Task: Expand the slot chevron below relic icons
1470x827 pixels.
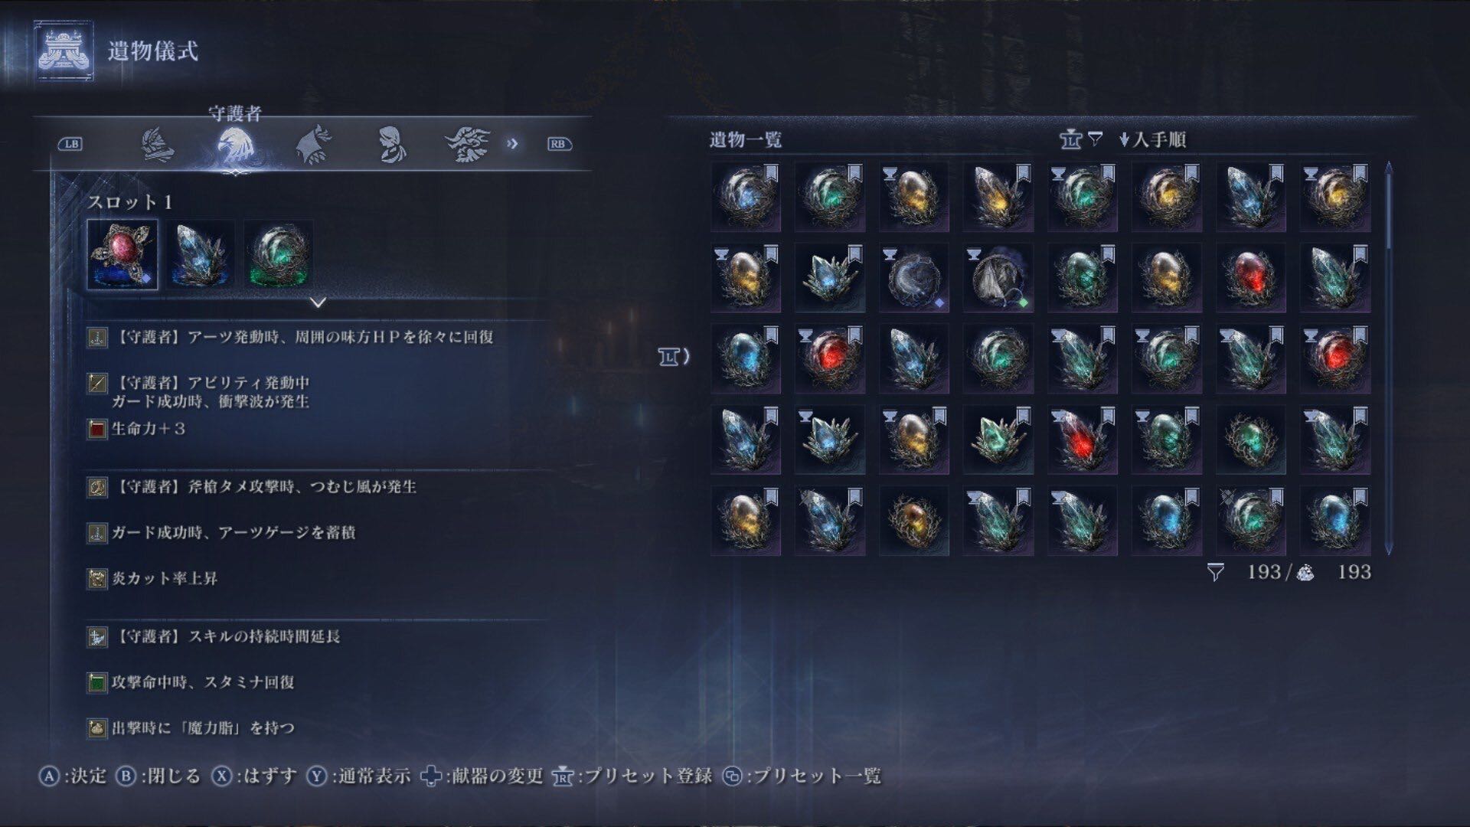Action: pyautogui.click(x=318, y=302)
